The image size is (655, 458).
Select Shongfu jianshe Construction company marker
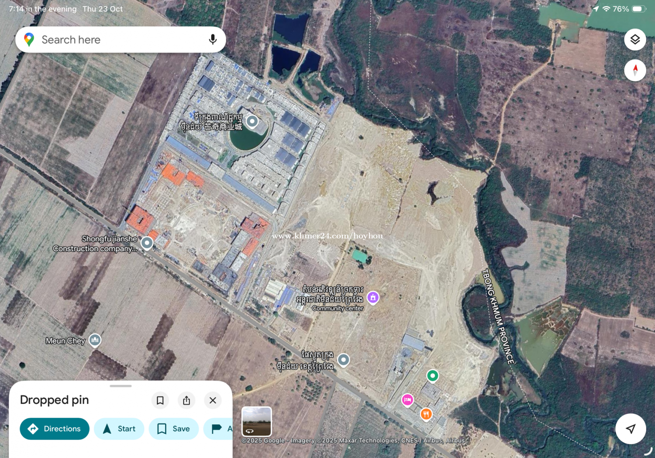pyautogui.click(x=147, y=243)
